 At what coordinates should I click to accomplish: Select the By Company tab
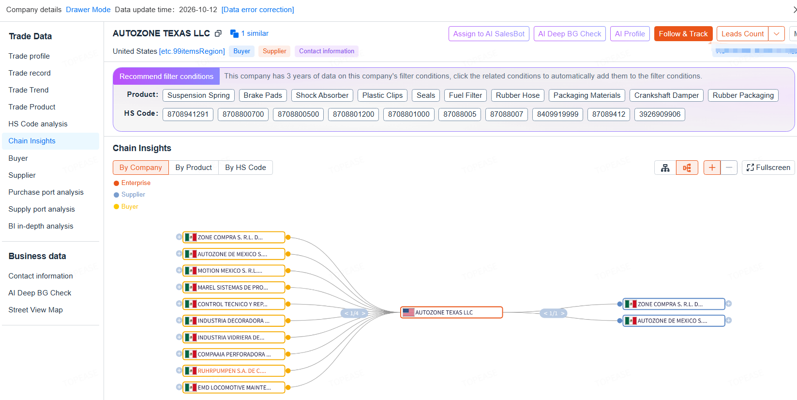tap(141, 168)
